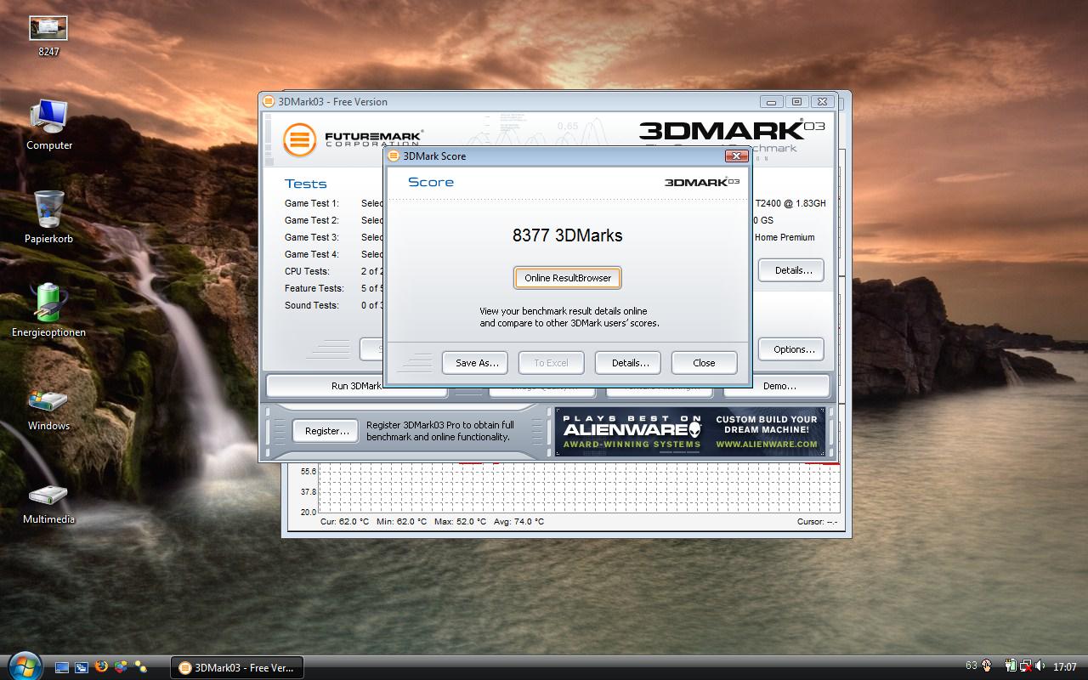
Task: Launch Firefox from quick launch
Action: (x=102, y=667)
